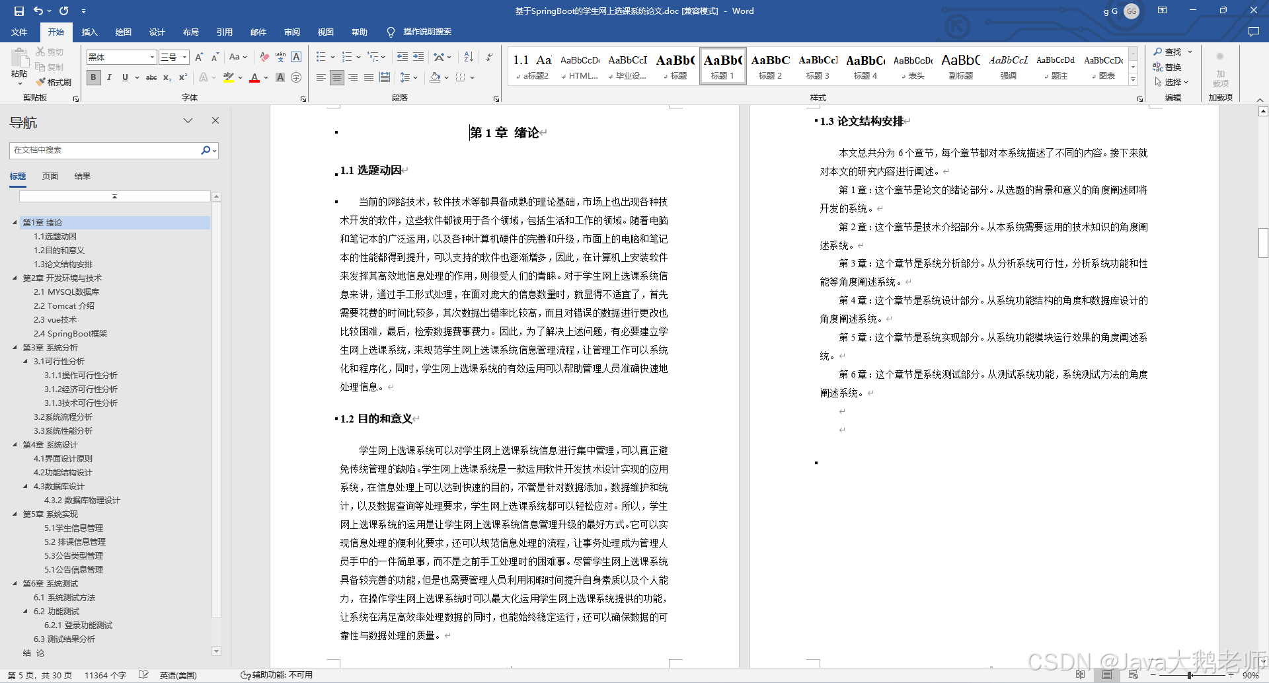Pick the text highlight color (yellow)
This screenshot has width=1269, height=683.
pyautogui.click(x=229, y=77)
